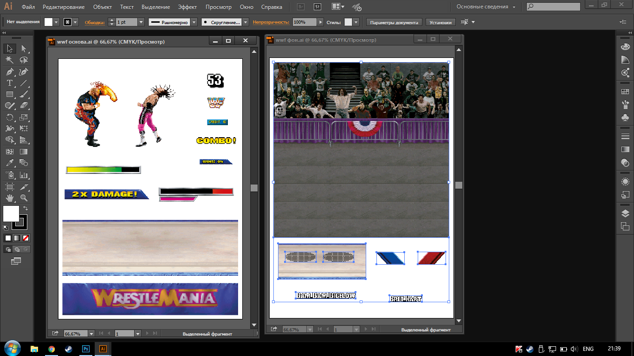Pick the Paintbrush tool
Screen dimensions: 634x356
click(24, 94)
